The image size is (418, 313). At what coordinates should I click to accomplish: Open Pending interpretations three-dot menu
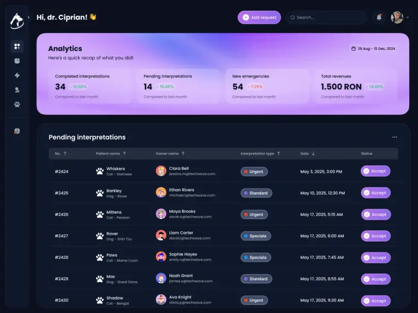click(394, 137)
